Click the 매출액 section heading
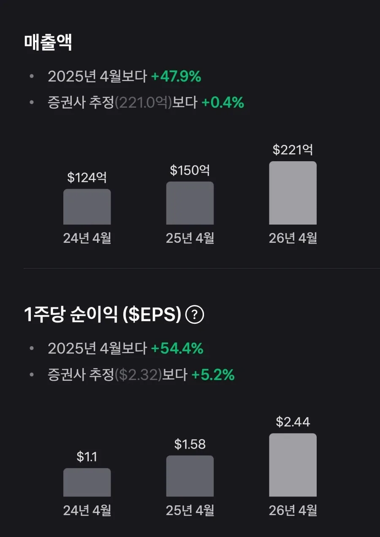This screenshot has width=380, height=537. click(x=48, y=43)
